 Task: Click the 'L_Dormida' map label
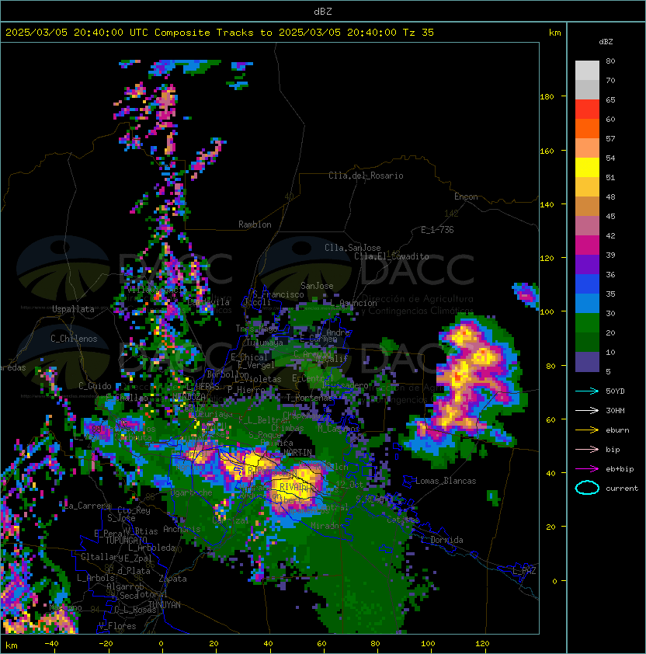click(x=442, y=540)
